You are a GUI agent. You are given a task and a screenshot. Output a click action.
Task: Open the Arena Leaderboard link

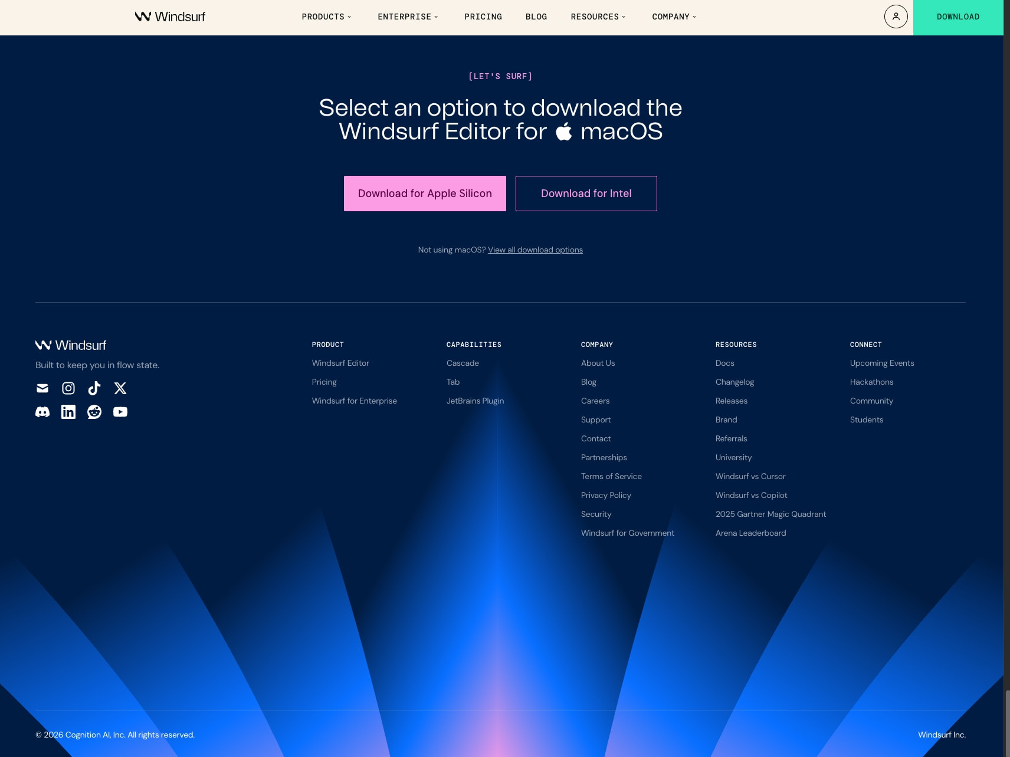(x=750, y=533)
